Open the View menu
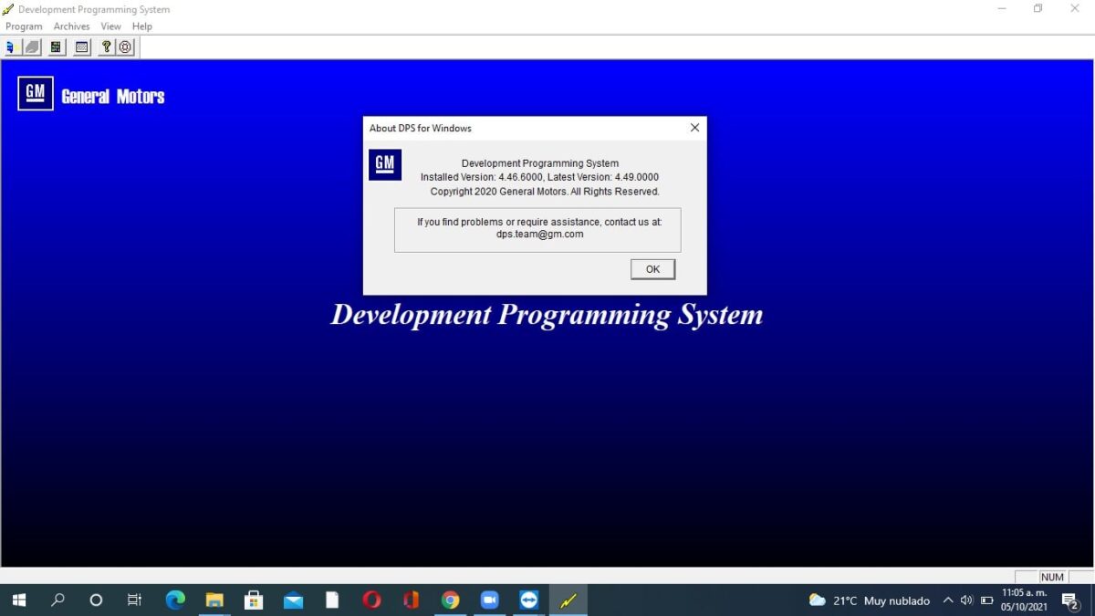This screenshot has width=1095, height=616. [x=111, y=26]
